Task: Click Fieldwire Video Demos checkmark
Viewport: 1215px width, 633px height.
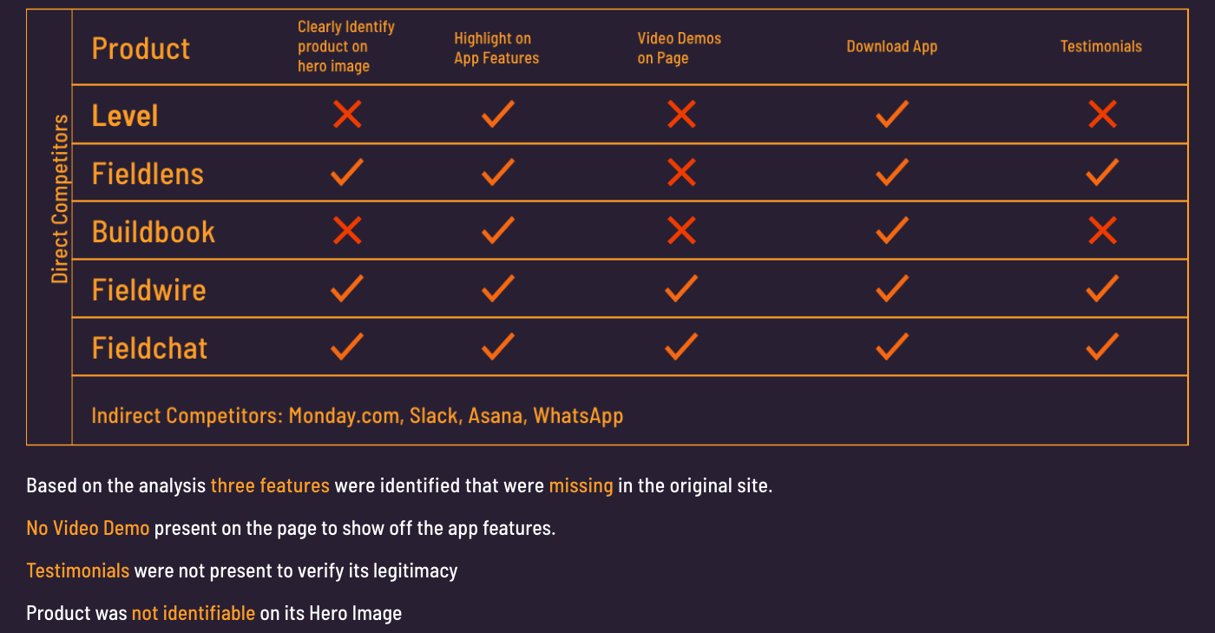Action: coord(681,288)
